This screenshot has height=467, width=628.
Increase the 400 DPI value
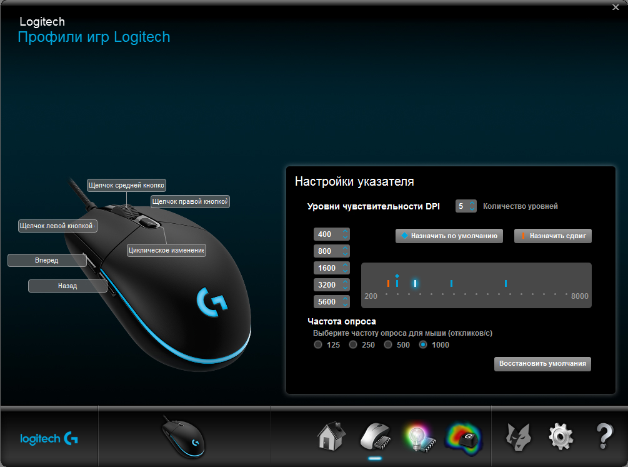click(x=345, y=231)
